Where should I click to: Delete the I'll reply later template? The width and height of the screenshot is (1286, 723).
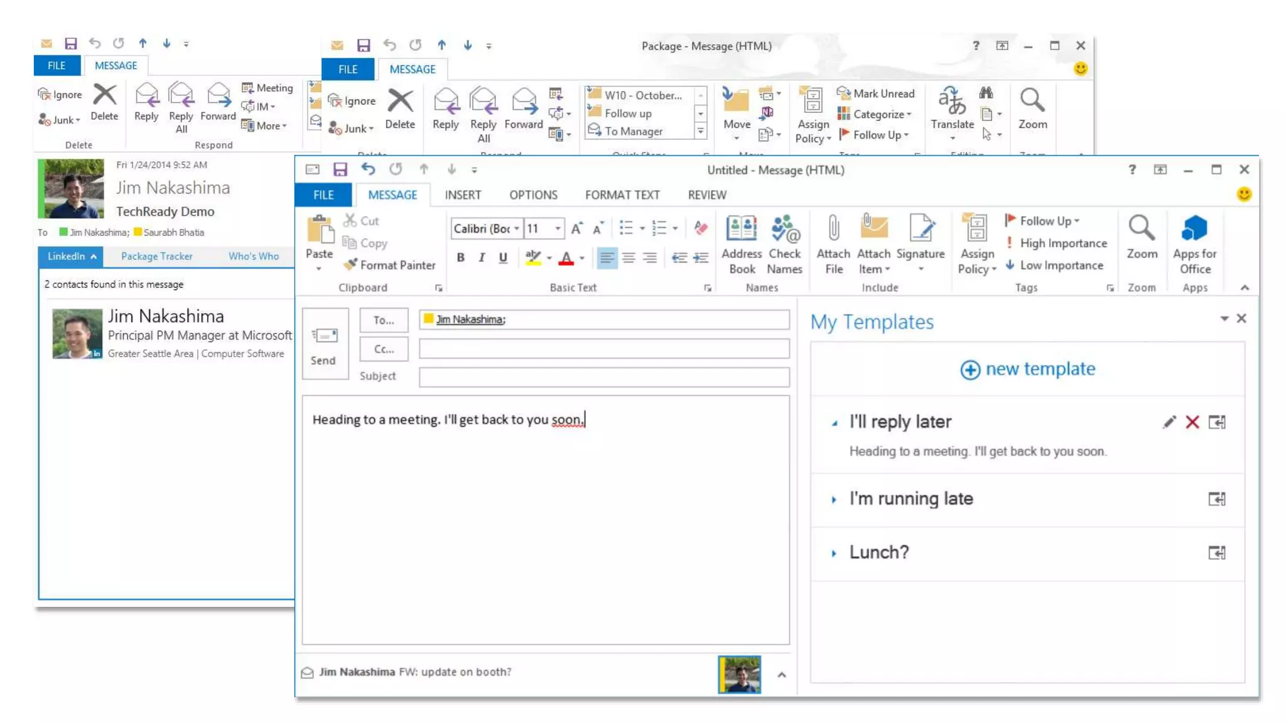click(1192, 422)
